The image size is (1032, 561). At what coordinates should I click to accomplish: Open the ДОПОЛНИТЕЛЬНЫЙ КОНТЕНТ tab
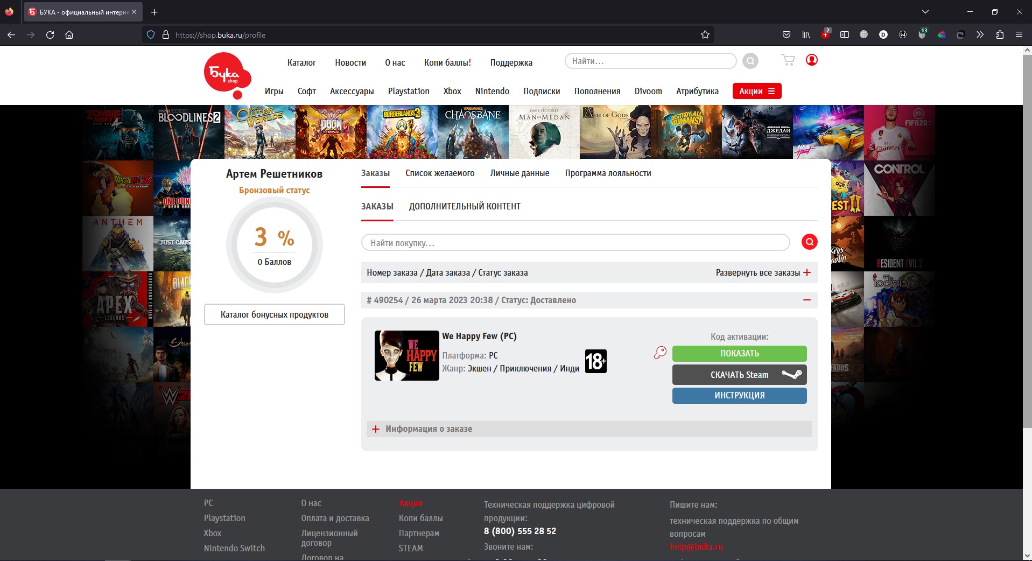click(465, 207)
